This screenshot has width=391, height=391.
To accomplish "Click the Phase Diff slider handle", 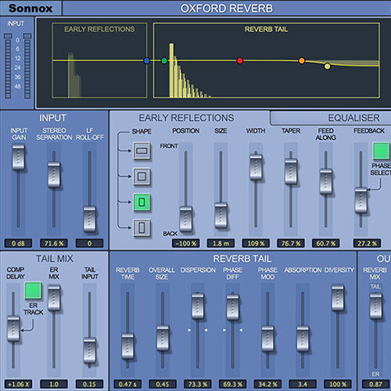I will tap(233, 307).
